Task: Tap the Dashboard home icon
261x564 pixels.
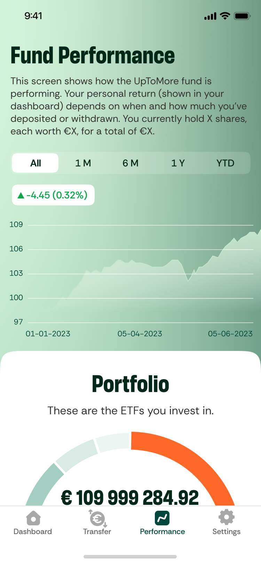Action: click(33, 518)
